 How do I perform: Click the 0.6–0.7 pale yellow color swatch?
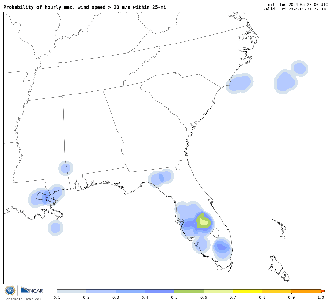coord(218,291)
